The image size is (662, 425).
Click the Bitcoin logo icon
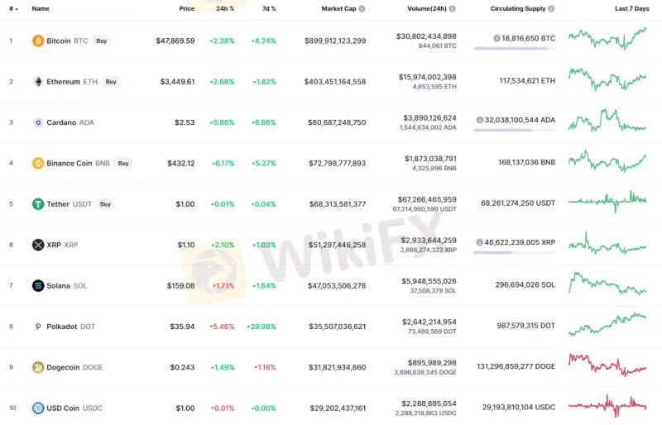[38, 41]
